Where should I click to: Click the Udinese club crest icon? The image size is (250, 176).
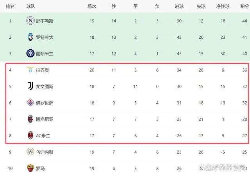(x=30, y=152)
